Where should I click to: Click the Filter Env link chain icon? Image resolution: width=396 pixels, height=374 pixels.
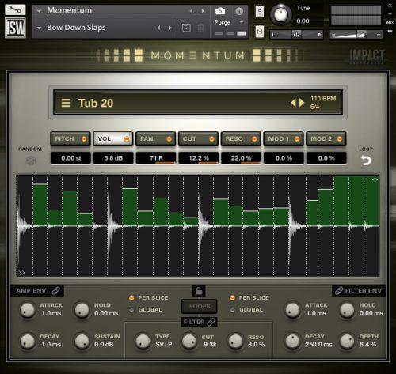pos(339,291)
